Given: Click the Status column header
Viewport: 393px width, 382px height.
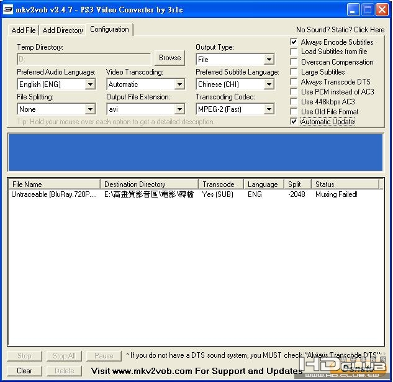Looking at the screenshot, I should (x=345, y=184).
